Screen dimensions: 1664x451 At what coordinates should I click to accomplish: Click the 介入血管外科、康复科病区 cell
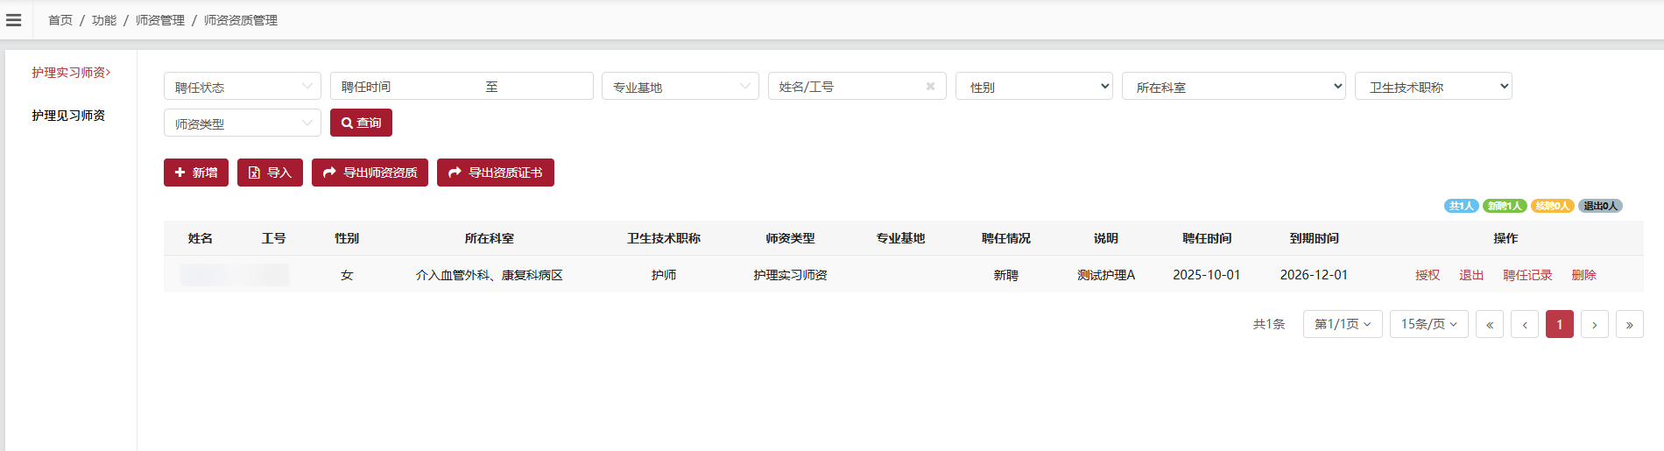click(490, 275)
